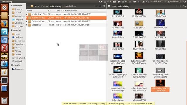Launch Terminal from the dock

click(4, 80)
